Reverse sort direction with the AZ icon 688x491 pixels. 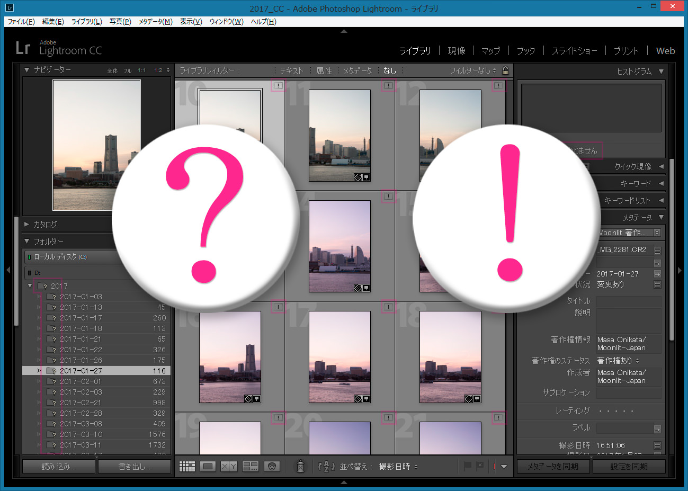point(326,467)
